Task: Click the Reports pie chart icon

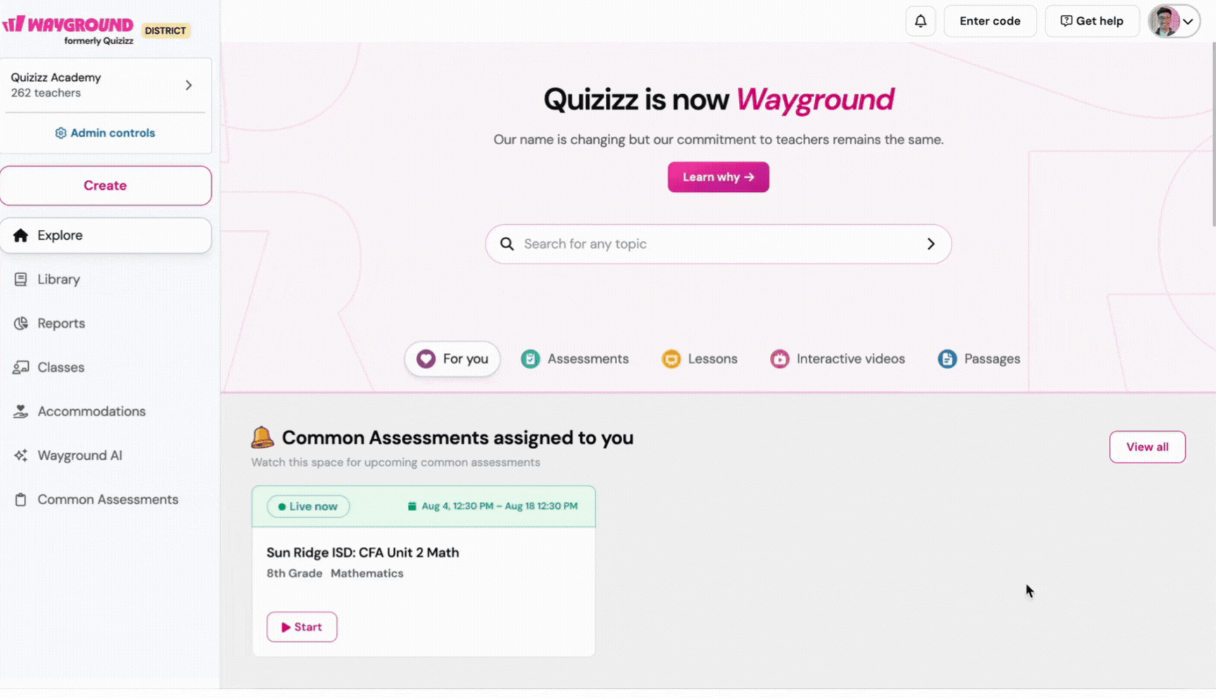Action: click(x=20, y=323)
